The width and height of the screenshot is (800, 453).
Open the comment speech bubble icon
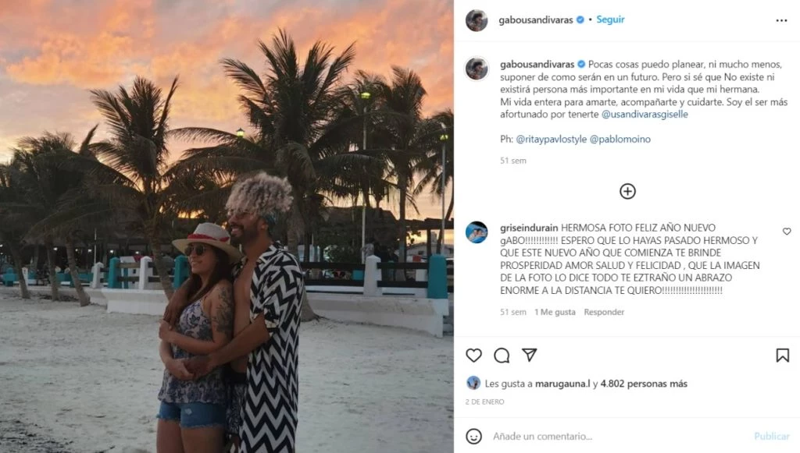502,356
